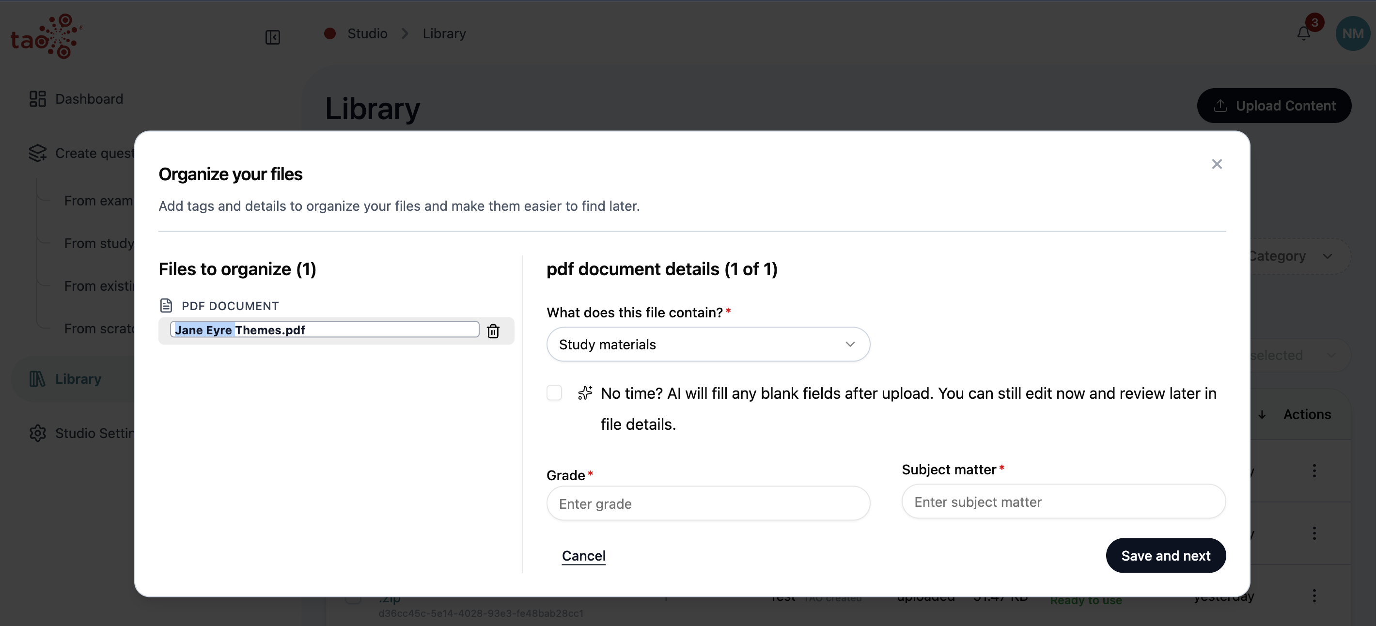The image size is (1376, 626).
Task: Select From existing sidebar item
Action: (x=99, y=286)
